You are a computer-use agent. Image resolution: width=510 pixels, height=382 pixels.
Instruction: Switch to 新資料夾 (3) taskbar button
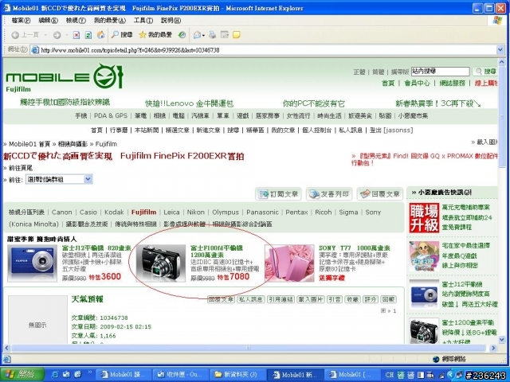(x=237, y=375)
